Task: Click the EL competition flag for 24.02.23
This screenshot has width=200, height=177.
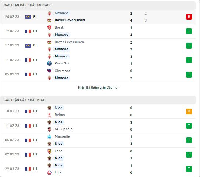Action: [28, 17]
